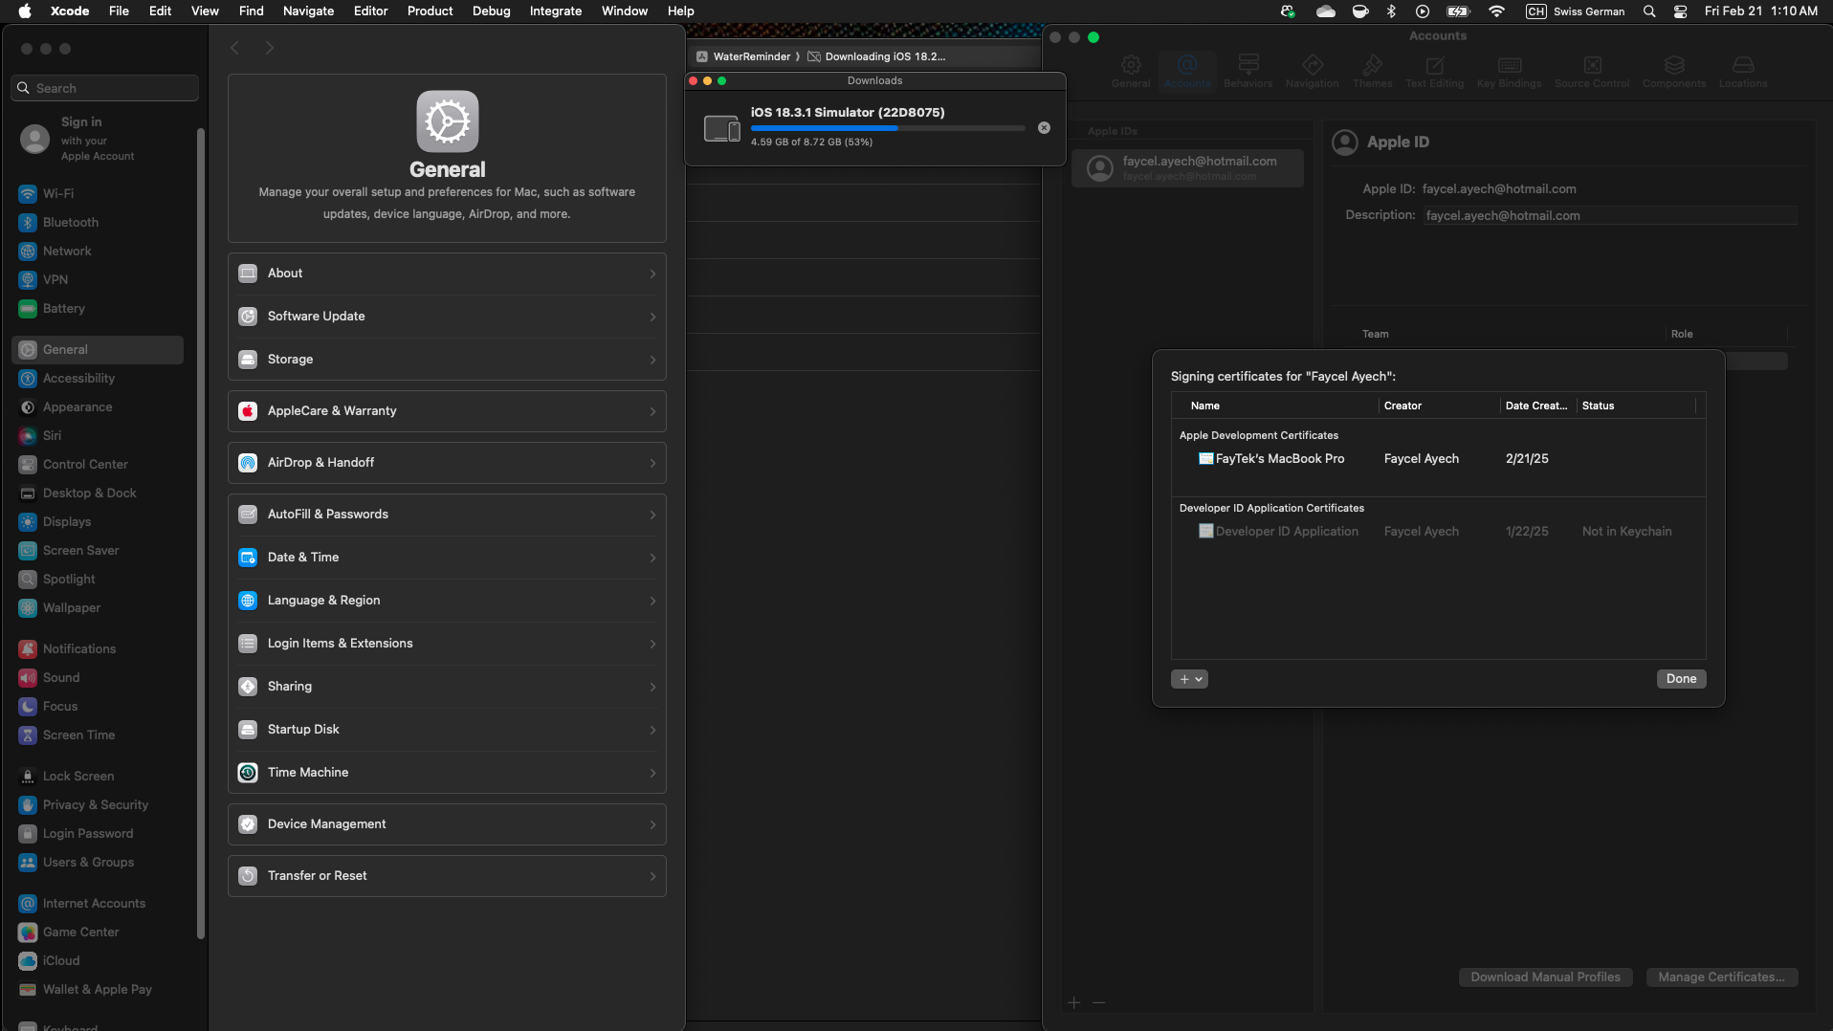Open Key Bindings preferences icon
Screen dimensions: 1833x1031
1509,66
